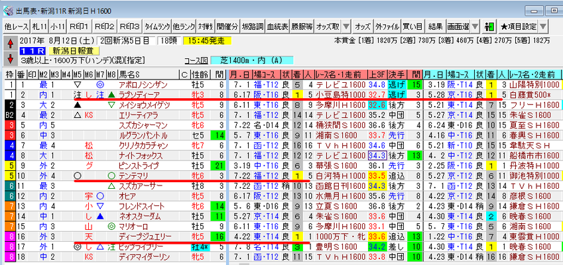Open dropdown arrow next to 画面選
The height and width of the screenshot is (265, 563).
click(x=475, y=27)
